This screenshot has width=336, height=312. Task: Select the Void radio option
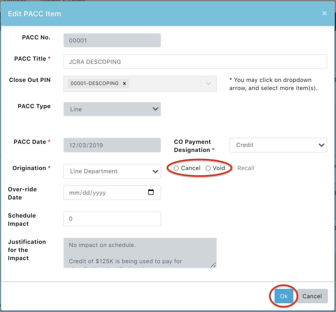click(x=208, y=168)
